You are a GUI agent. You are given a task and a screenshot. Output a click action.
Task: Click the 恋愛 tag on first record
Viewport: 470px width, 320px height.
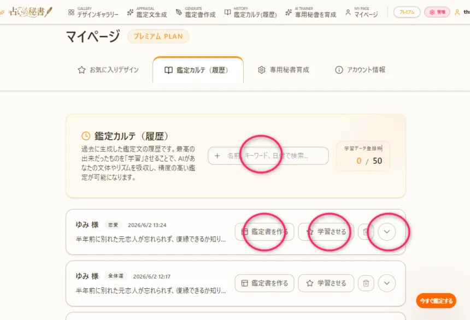tap(113, 225)
